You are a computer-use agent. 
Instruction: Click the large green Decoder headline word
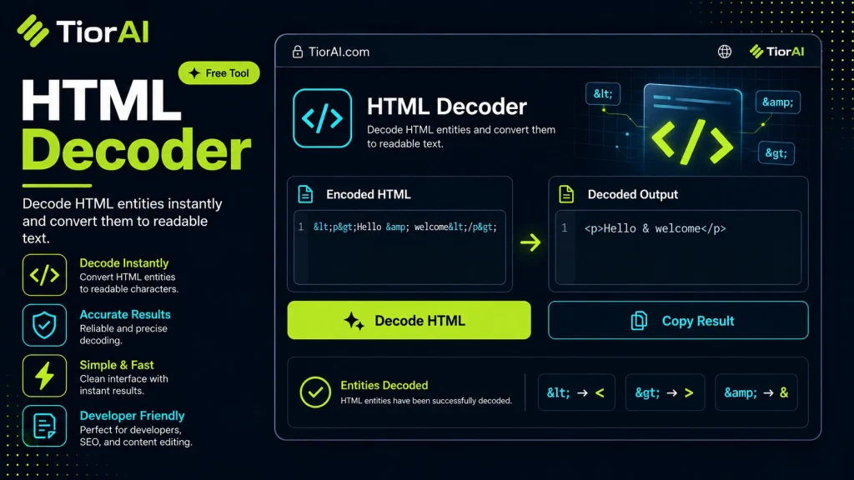(137, 149)
